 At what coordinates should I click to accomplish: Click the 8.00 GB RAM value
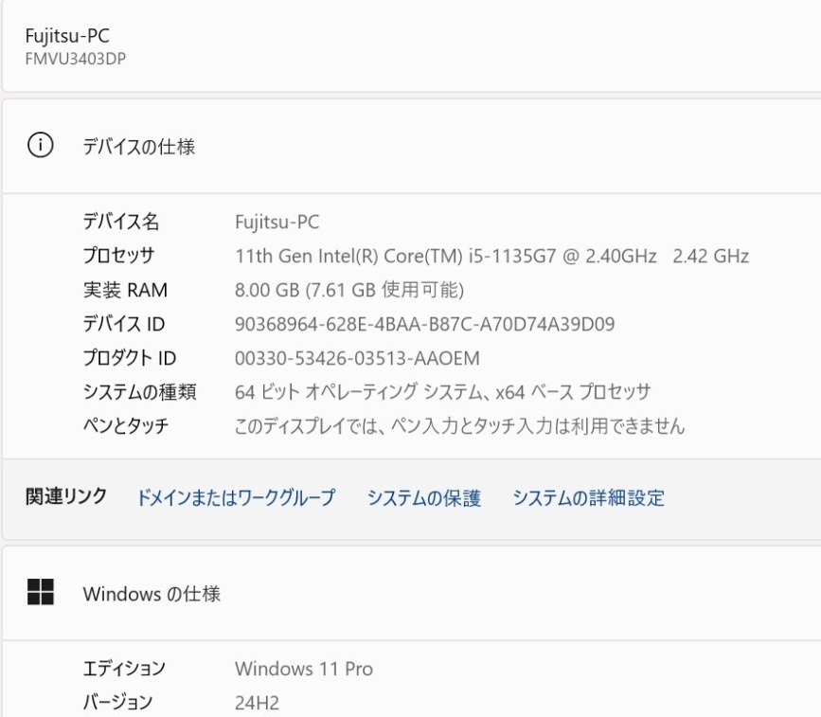tap(348, 290)
